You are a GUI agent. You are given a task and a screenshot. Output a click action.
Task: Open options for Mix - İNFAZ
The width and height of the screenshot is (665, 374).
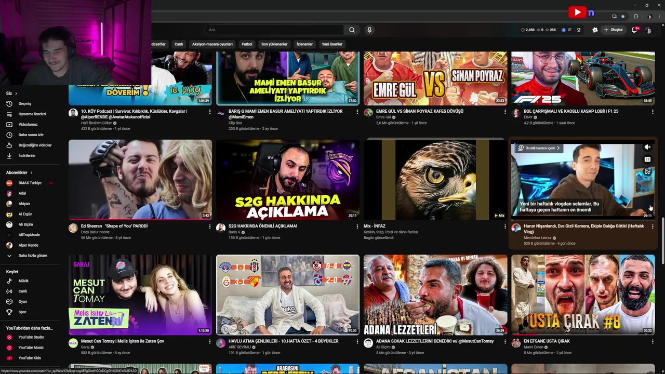(x=504, y=226)
